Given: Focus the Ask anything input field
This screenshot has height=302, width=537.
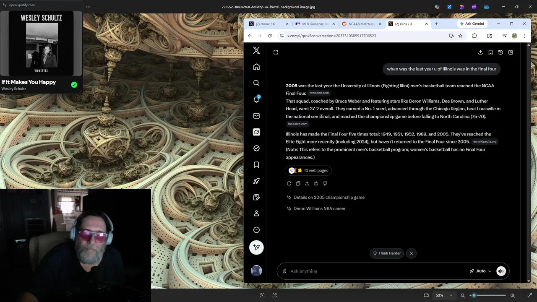Looking at the screenshot, I should [378, 271].
